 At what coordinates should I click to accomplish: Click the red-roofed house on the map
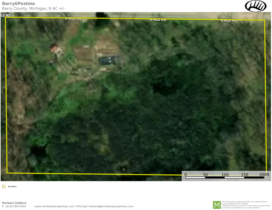tap(56, 50)
